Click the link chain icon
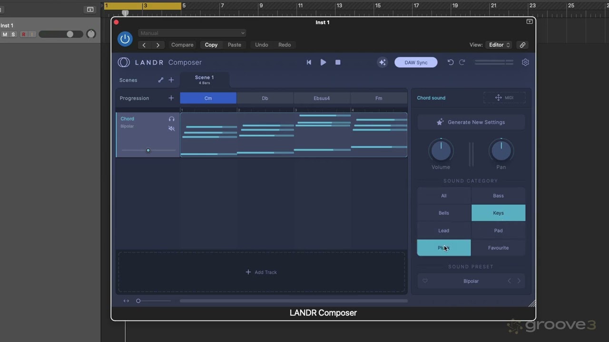609x342 pixels. pyautogui.click(x=522, y=45)
